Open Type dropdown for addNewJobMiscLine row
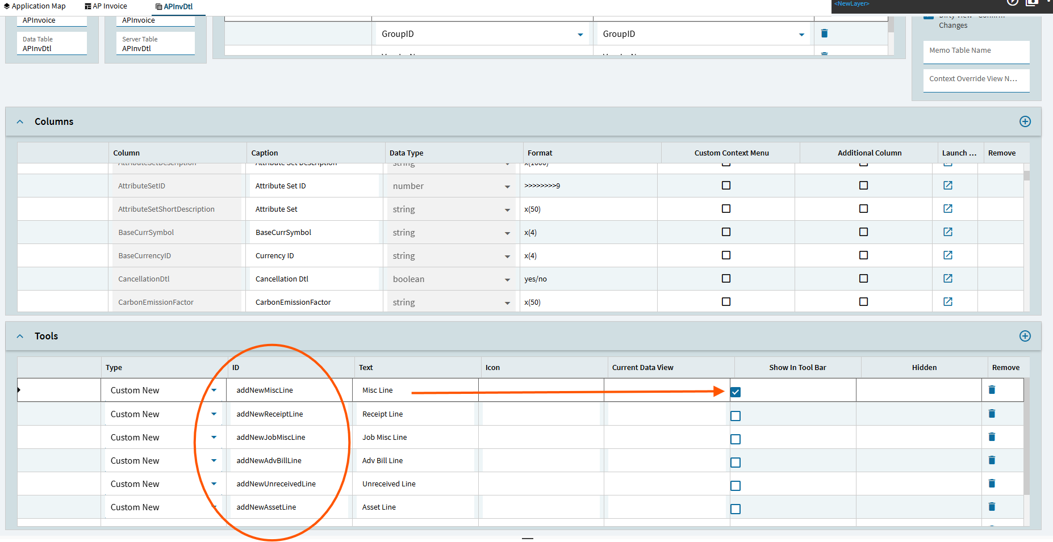The image size is (1053, 542). (214, 437)
